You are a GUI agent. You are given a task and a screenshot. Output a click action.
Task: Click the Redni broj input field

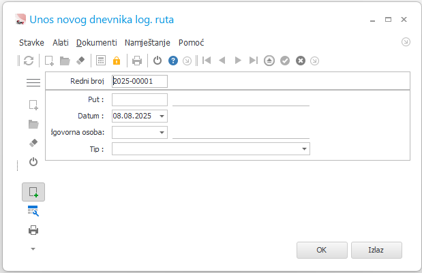click(x=140, y=82)
